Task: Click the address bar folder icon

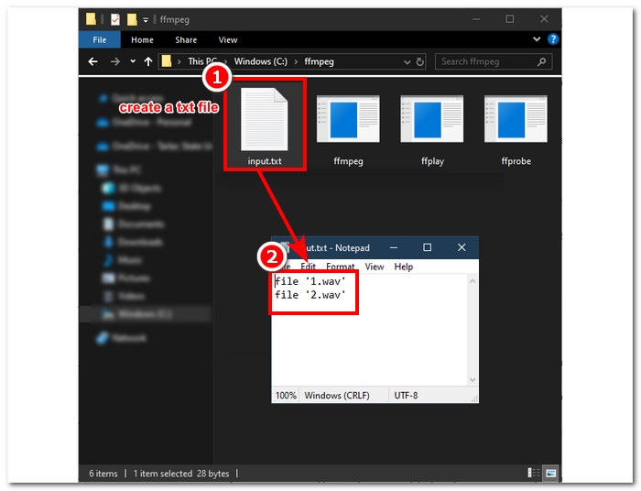Action: coord(167,61)
